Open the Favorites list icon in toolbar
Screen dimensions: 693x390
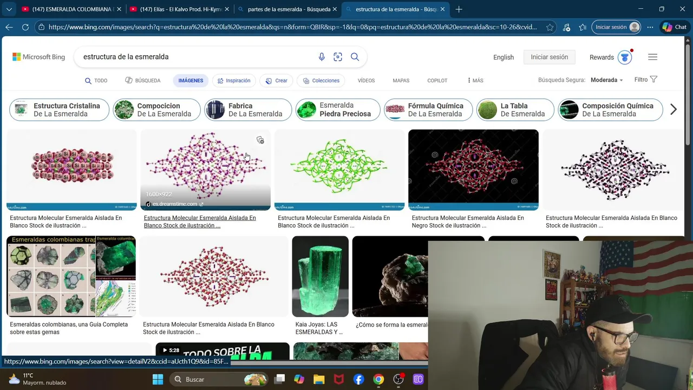583,27
